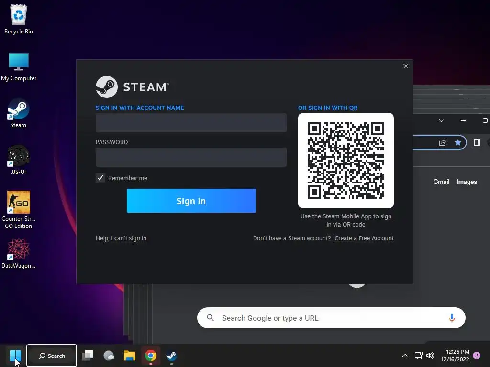The width and height of the screenshot is (490, 367).
Task: Click the Steam QR code image
Action: pos(346,161)
